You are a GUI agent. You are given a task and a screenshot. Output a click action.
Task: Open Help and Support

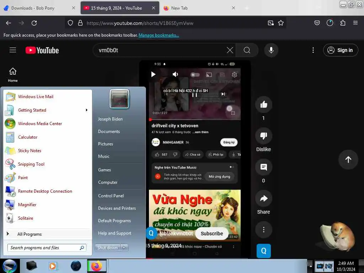pyautogui.click(x=114, y=233)
